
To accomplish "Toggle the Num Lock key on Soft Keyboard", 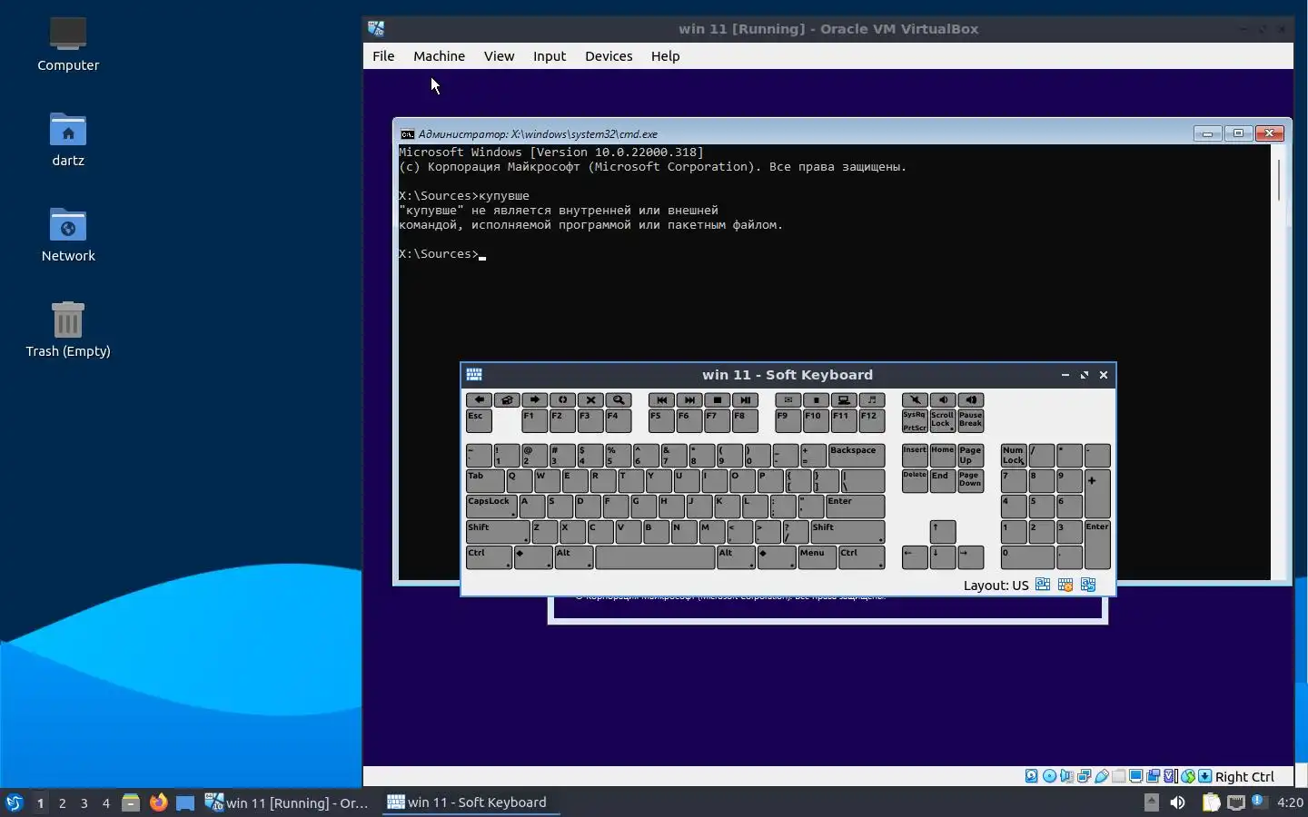I will point(1014,455).
